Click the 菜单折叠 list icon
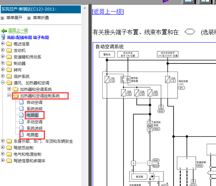 [x=29, y=18]
